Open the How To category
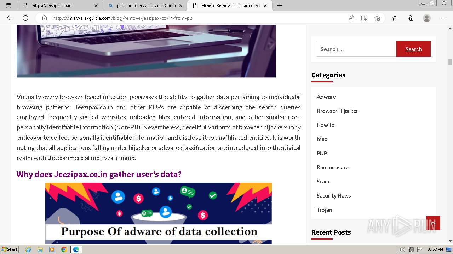The width and height of the screenshot is (453, 254). click(326, 125)
